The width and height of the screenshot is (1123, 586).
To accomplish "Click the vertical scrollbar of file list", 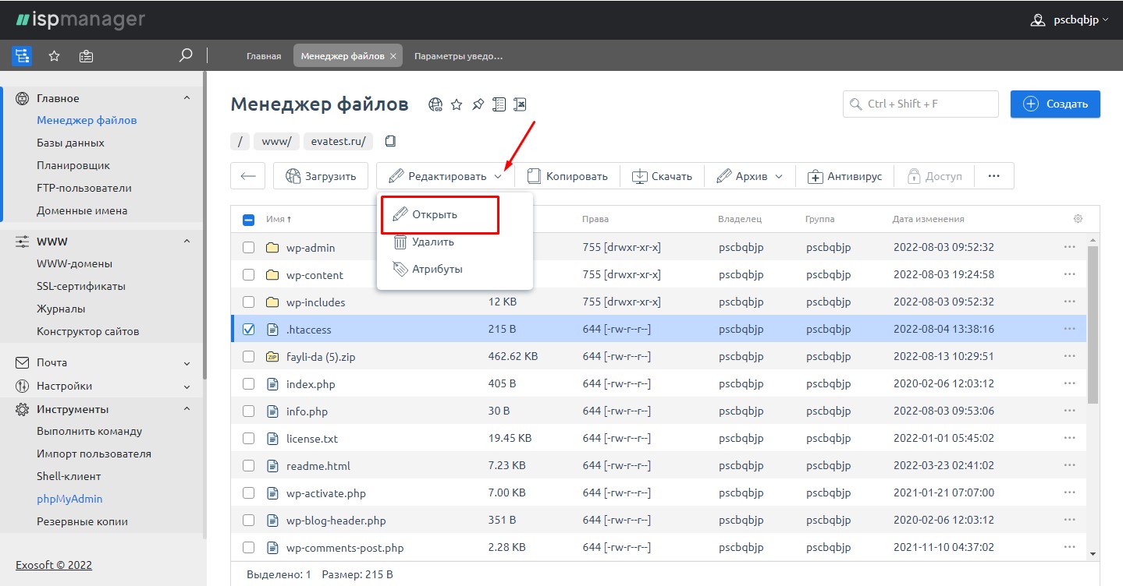I will pyautogui.click(x=1093, y=325).
